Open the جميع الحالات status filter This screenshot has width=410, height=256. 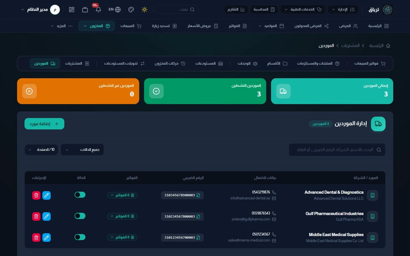point(82,150)
